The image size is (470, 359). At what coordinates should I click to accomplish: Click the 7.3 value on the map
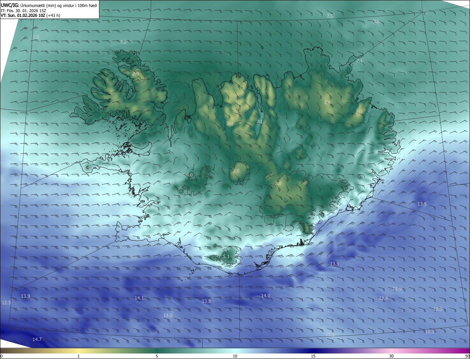330,16
